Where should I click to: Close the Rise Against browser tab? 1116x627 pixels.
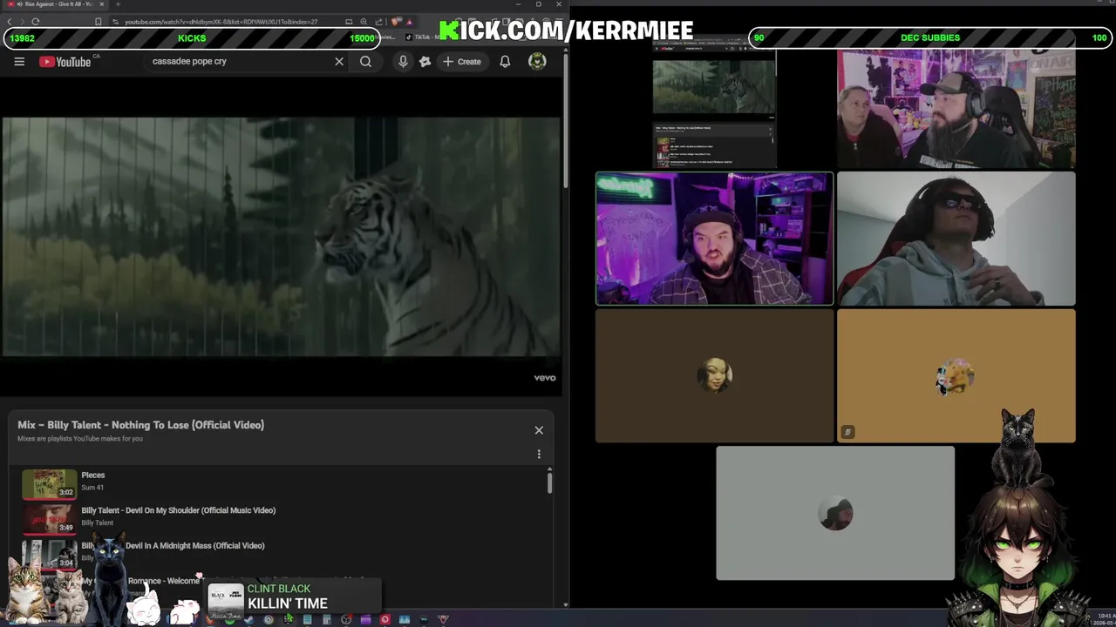(x=101, y=4)
